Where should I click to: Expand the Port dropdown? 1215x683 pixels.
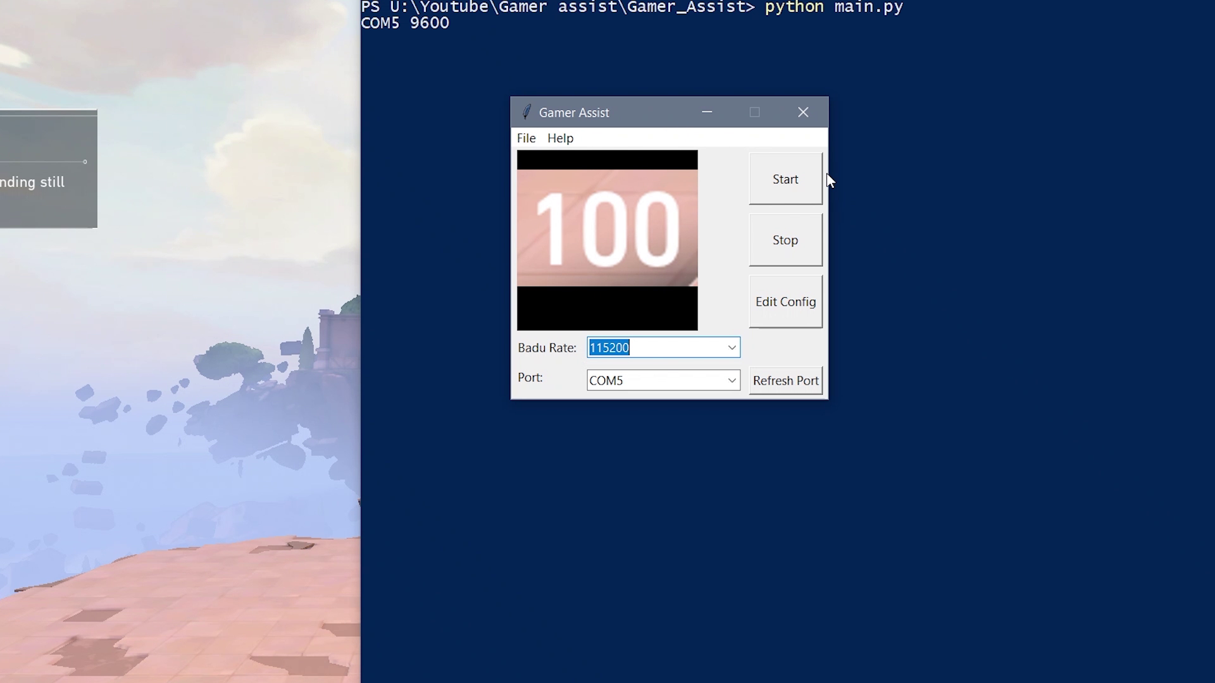point(732,380)
